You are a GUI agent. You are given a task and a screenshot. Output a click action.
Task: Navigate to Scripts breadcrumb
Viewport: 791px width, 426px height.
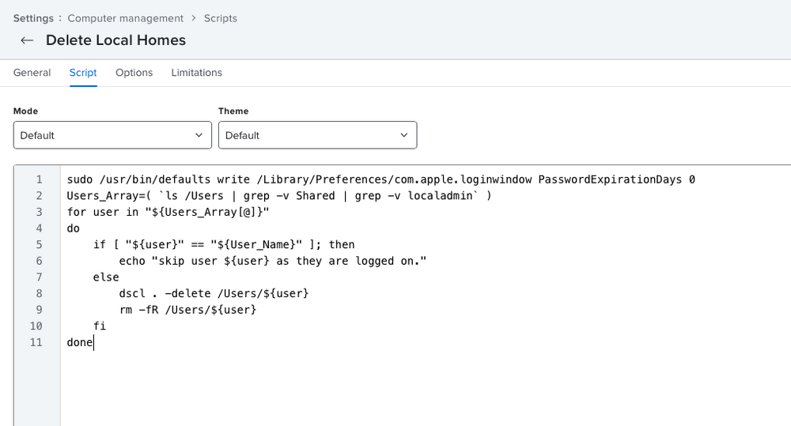click(x=221, y=18)
